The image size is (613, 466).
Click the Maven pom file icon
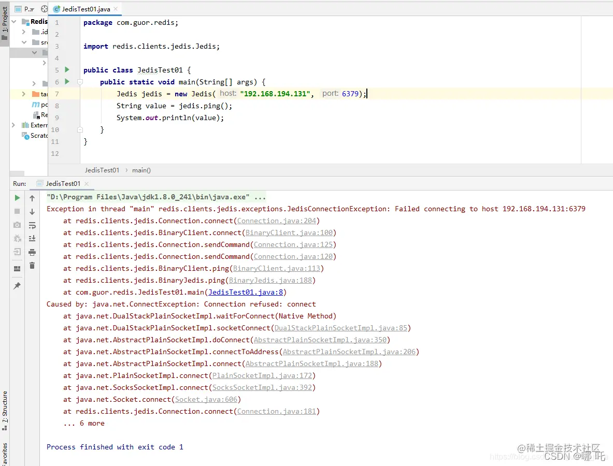[36, 104]
